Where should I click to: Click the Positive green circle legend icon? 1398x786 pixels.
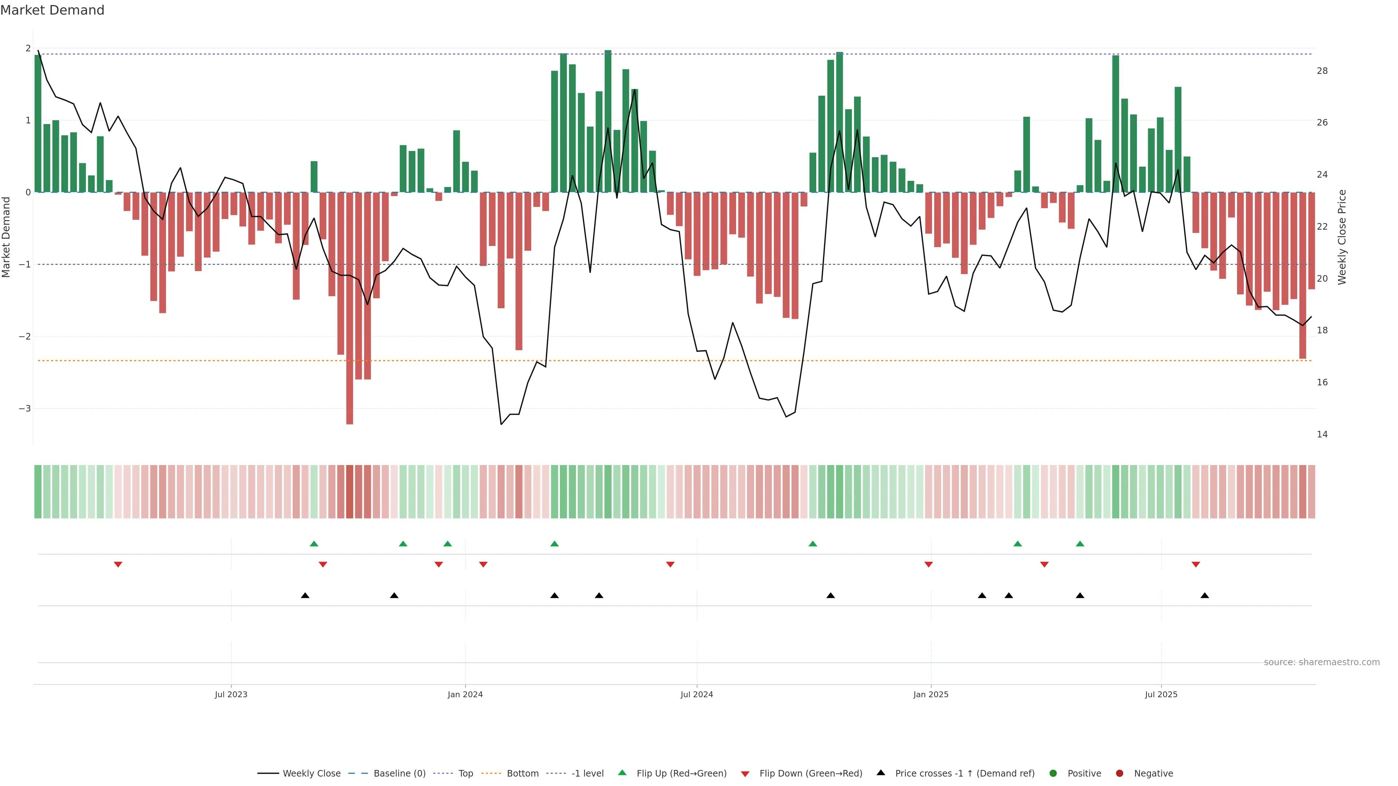coord(1053,774)
